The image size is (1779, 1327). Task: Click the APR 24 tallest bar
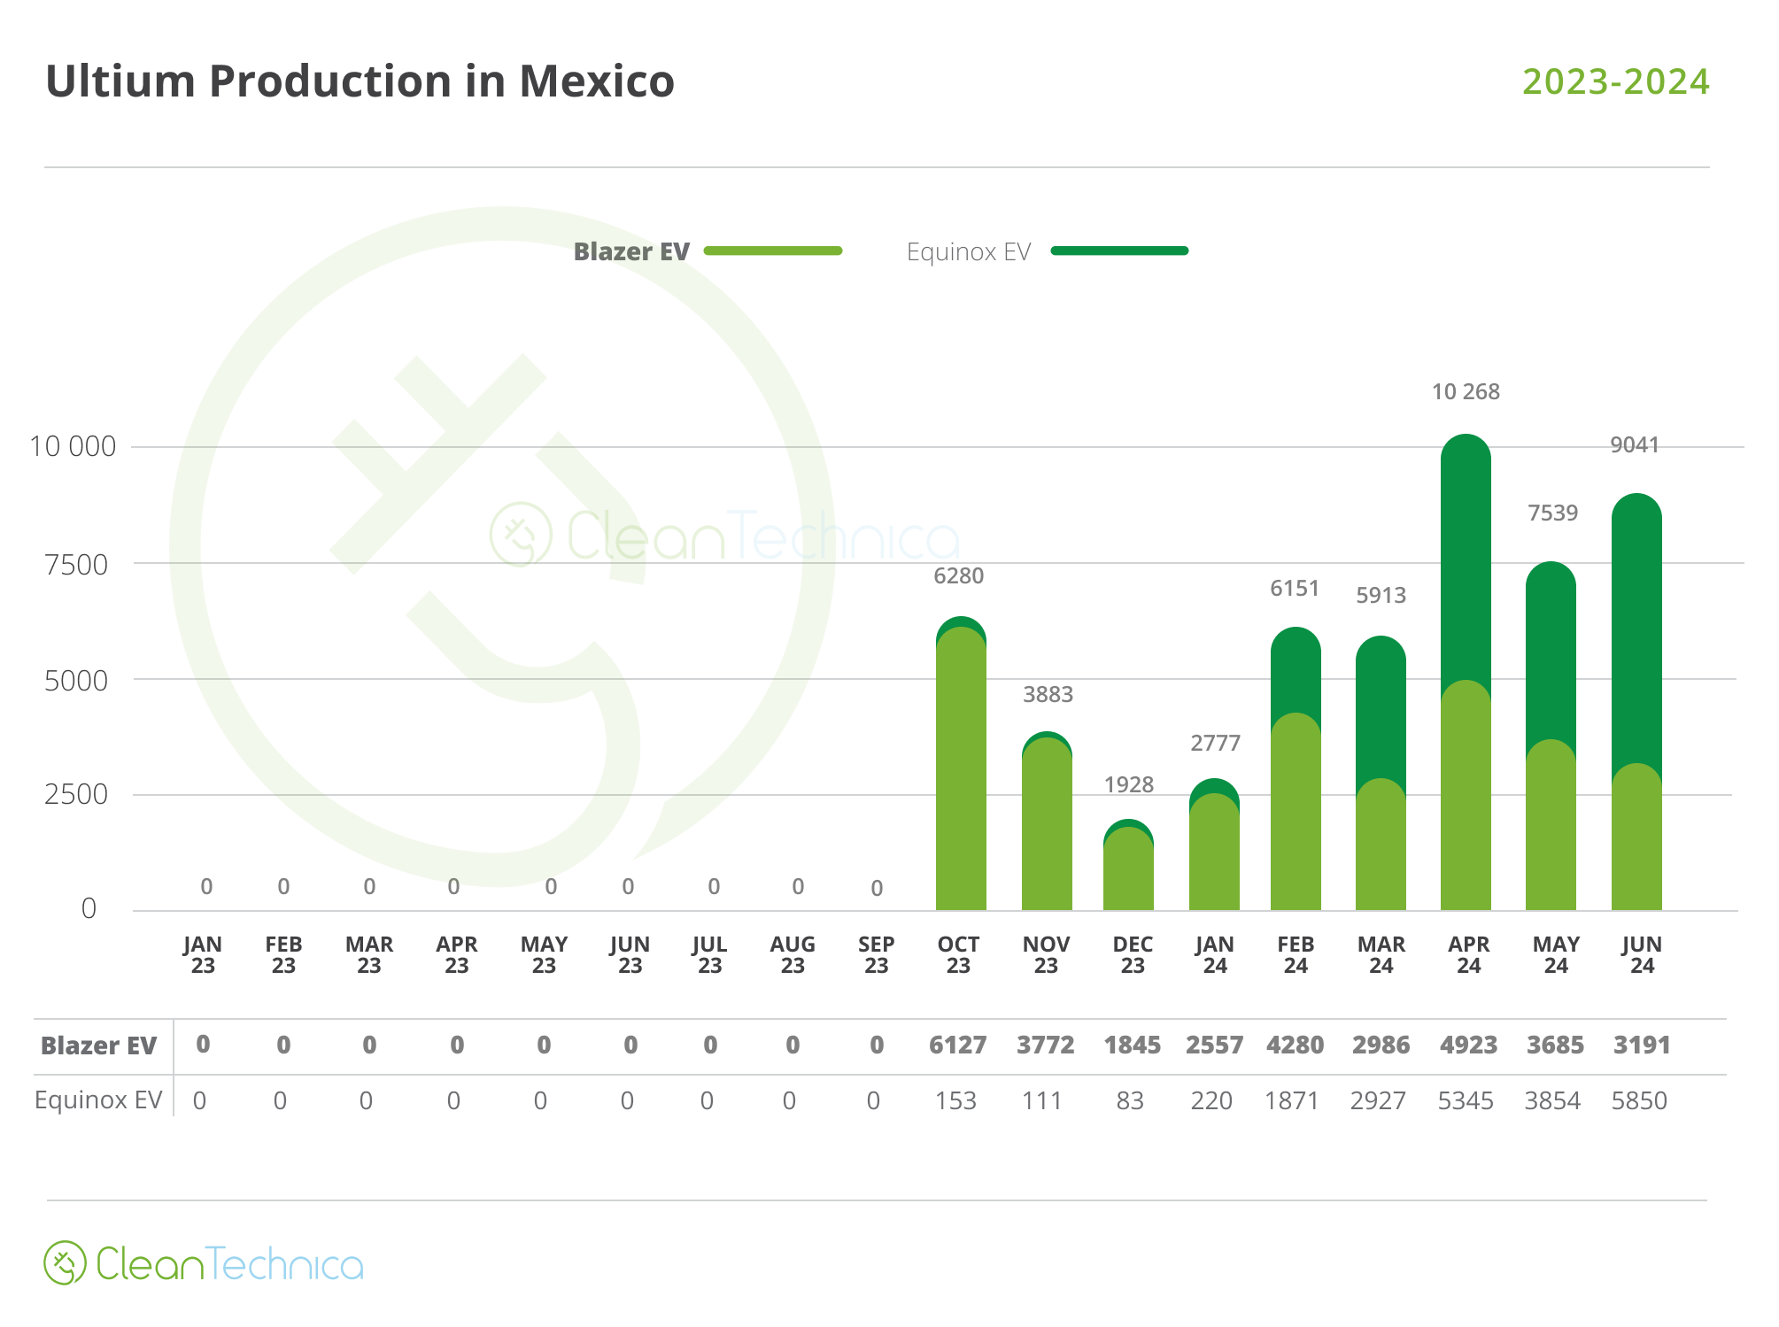tap(1466, 672)
